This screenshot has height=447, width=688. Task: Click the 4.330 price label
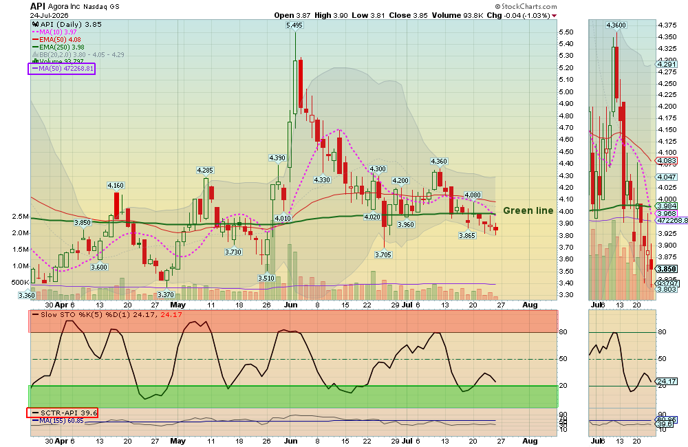(322, 180)
